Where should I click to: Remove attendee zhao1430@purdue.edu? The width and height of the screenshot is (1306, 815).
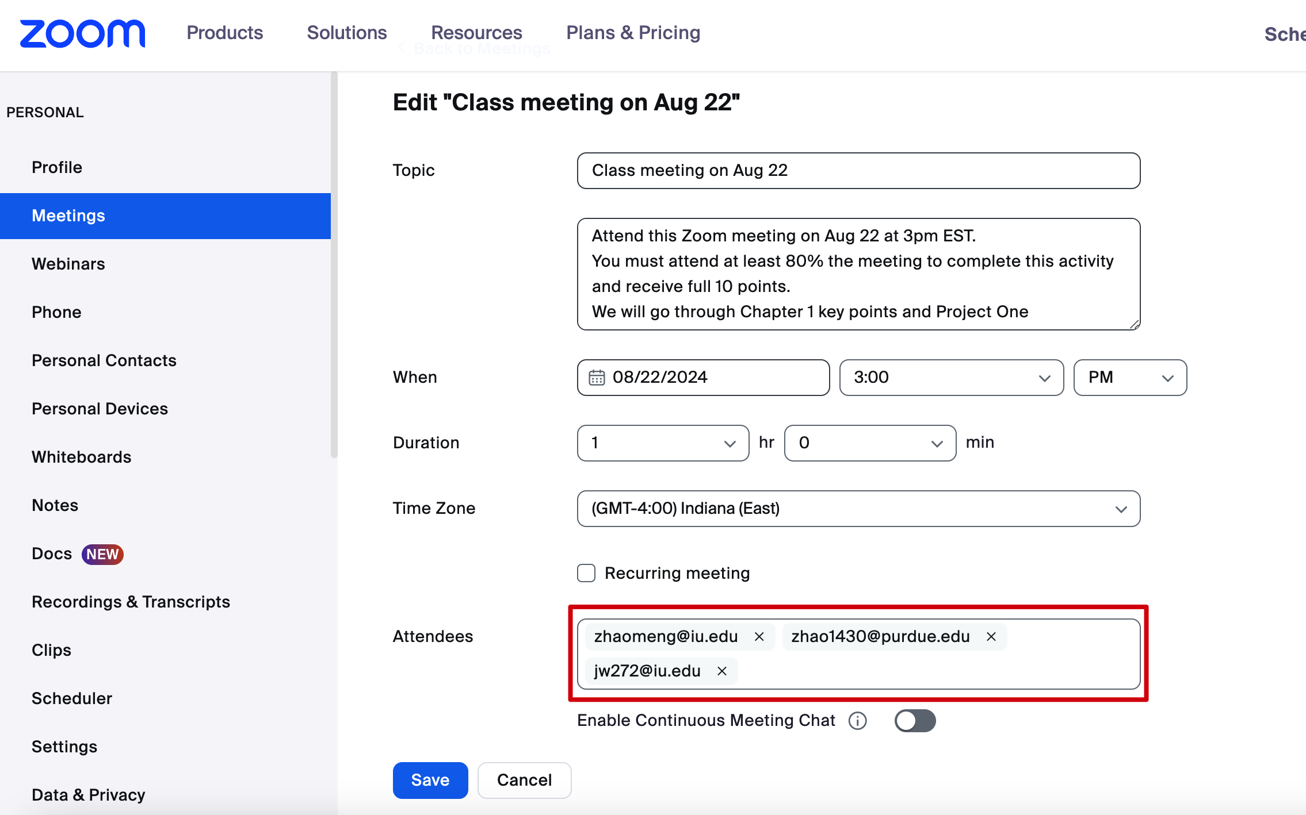[x=991, y=636]
